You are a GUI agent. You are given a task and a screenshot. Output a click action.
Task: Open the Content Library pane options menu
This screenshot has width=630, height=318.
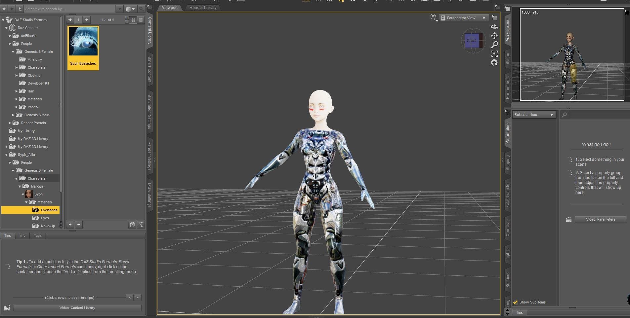150,7
